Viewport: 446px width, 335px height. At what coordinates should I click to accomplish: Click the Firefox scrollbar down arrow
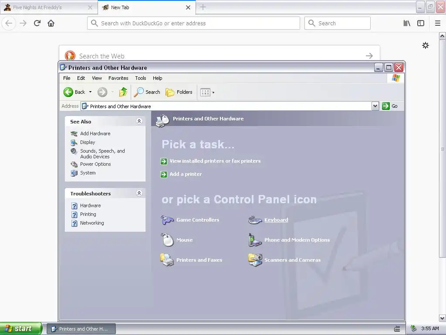click(443, 318)
